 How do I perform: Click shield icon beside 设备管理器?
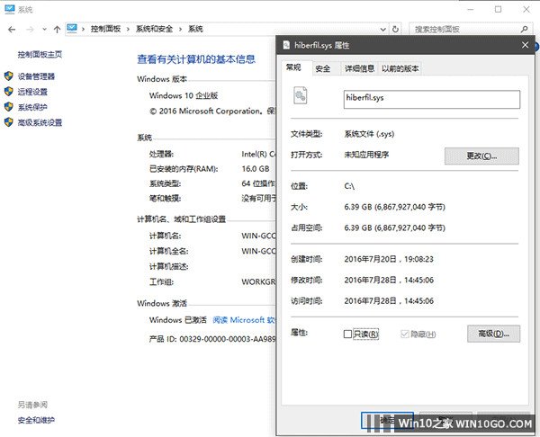(x=9, y=76)
